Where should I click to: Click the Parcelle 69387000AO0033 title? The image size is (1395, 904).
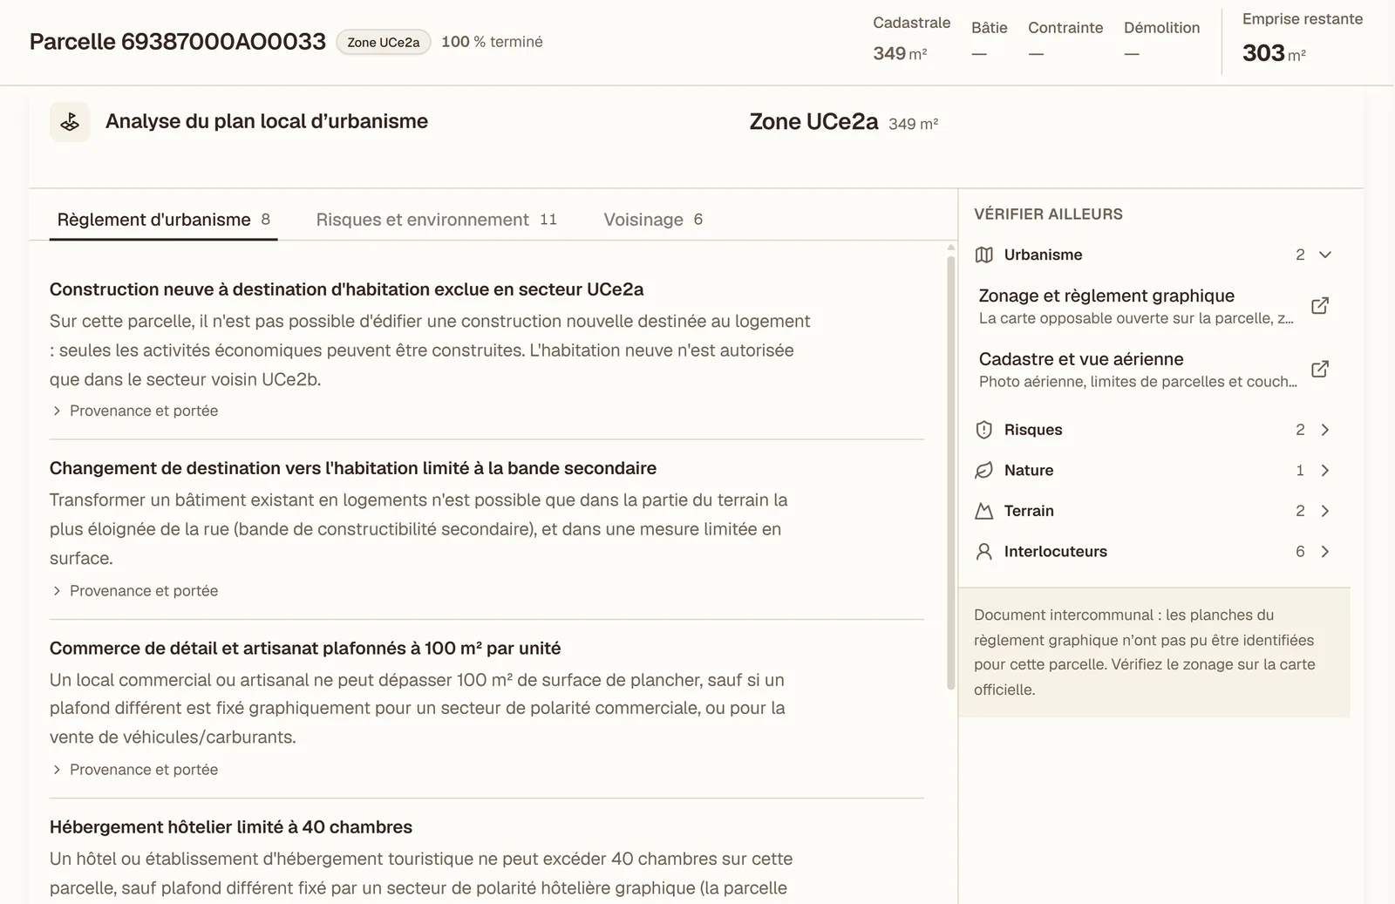(x=178, y=42)
